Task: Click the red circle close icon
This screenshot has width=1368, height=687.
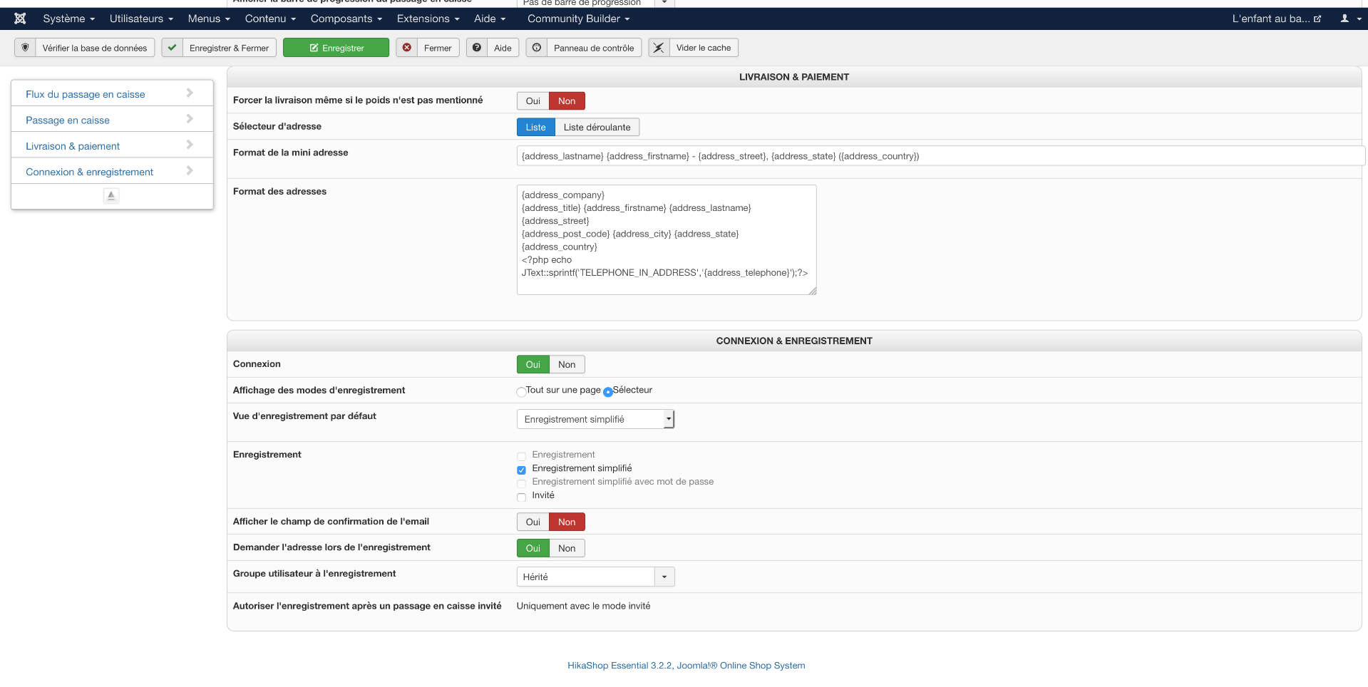Action: pos(406,48)
